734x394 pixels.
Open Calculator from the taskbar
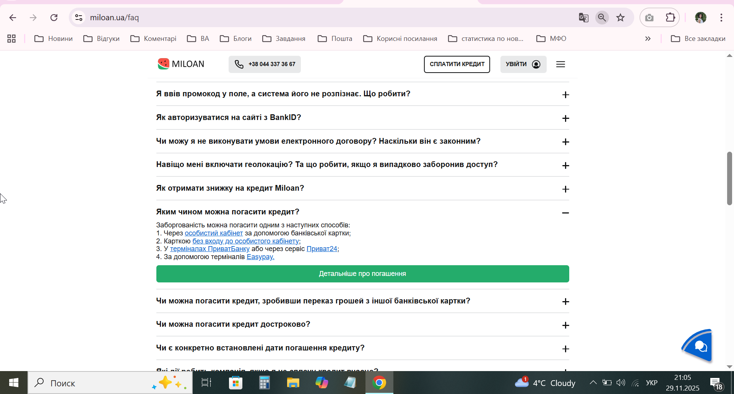264,383
